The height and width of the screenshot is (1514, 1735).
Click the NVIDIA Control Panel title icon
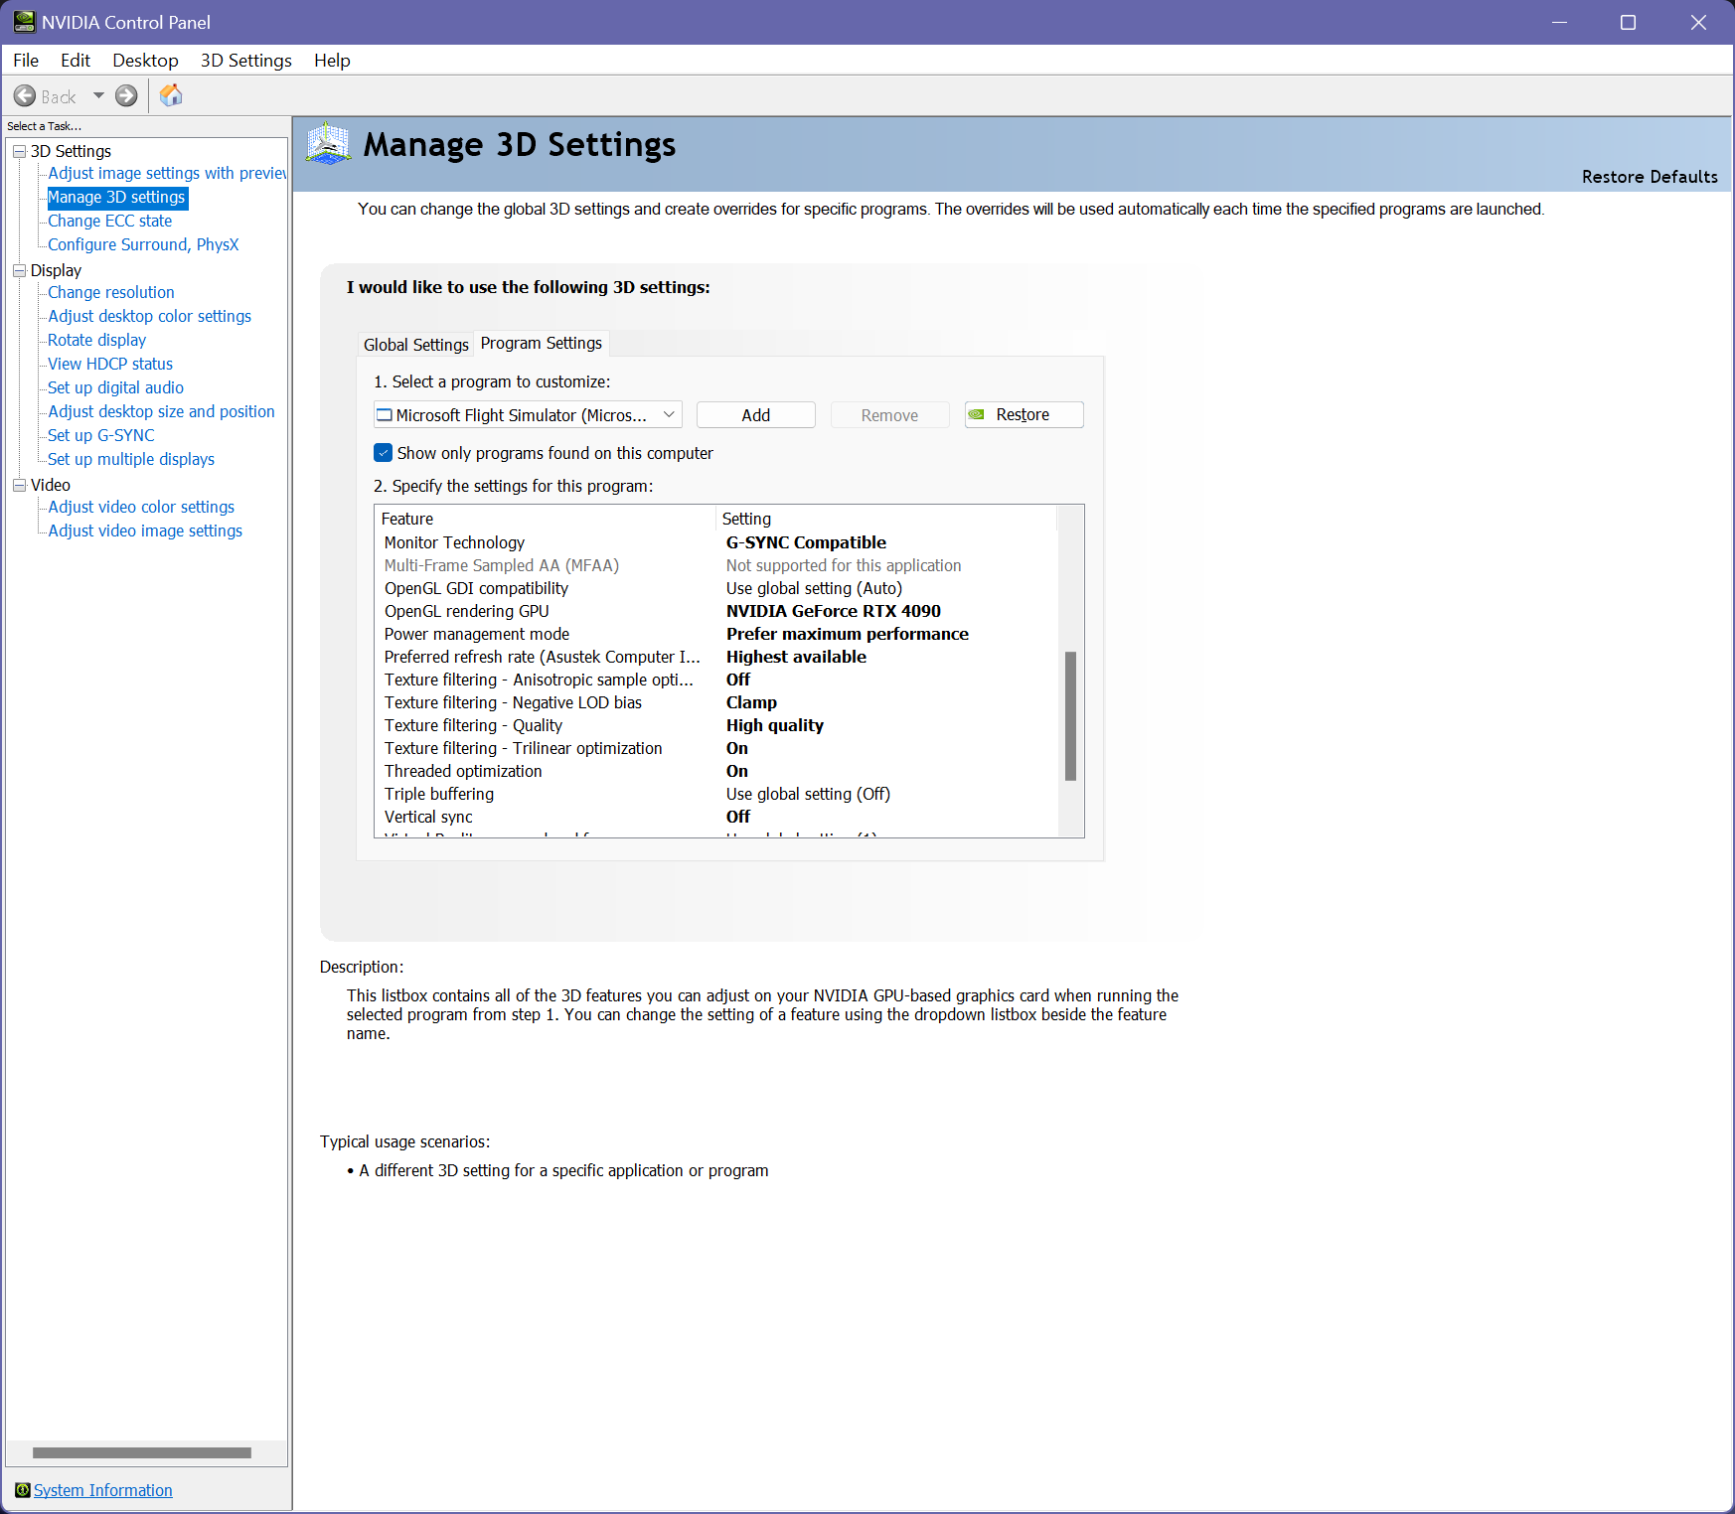pyautogui.click(x=24, y=22)
